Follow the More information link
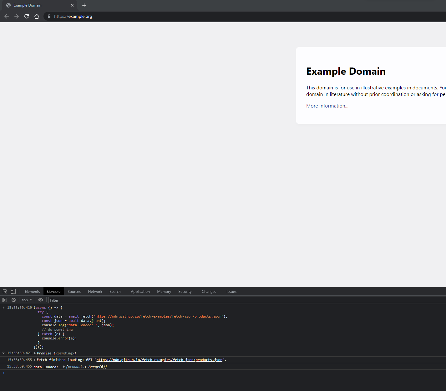 tap(327, 106)
